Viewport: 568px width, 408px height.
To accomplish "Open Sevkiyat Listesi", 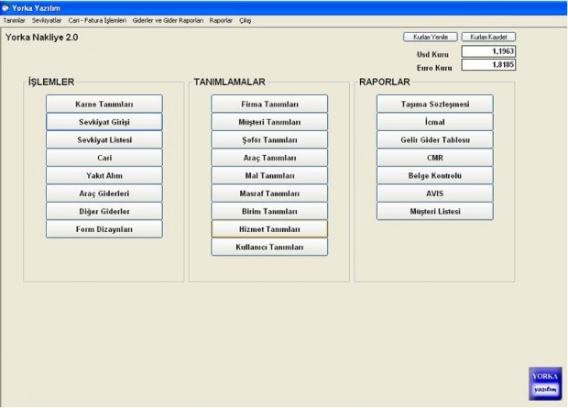I will coord(104,139).
